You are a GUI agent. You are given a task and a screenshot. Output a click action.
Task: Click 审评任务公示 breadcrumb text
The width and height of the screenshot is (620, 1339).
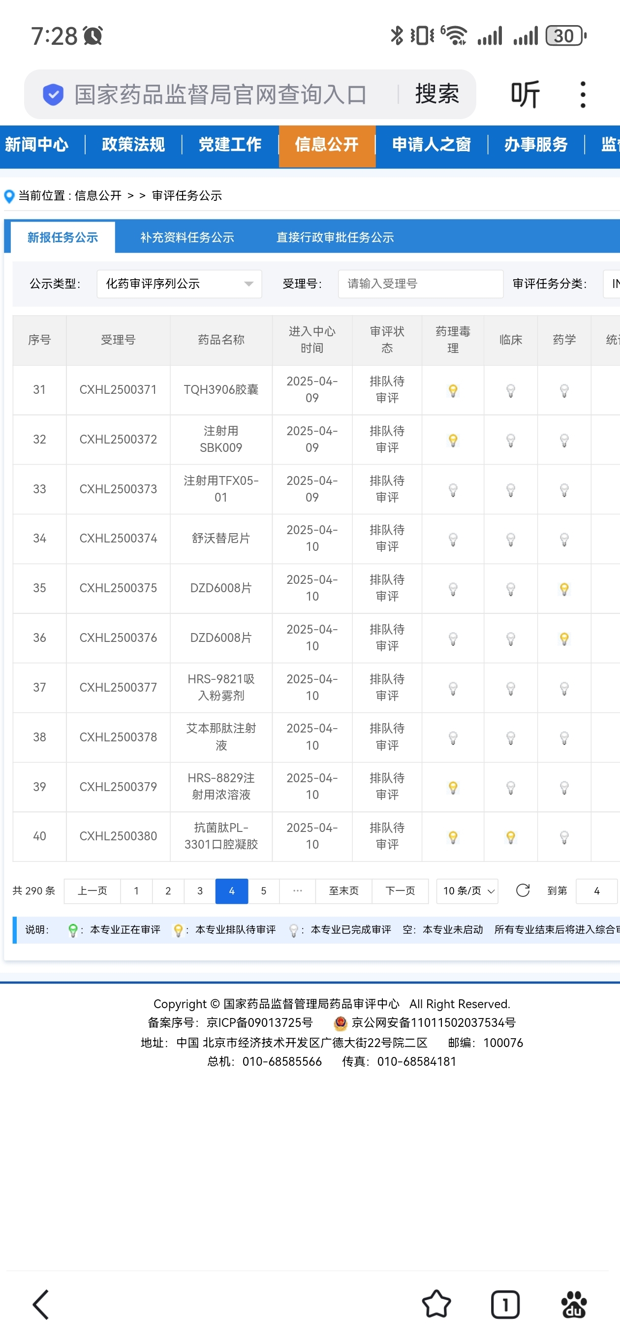(x=187, y=196)
